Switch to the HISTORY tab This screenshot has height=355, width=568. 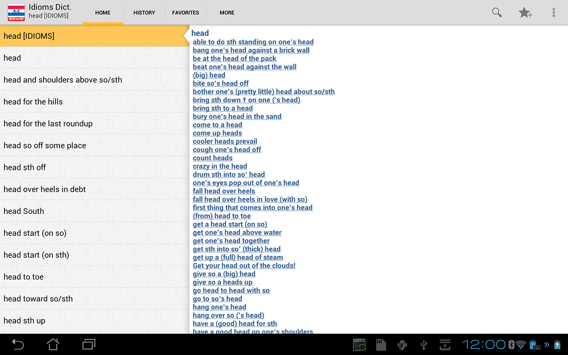[x=144, y=12]
